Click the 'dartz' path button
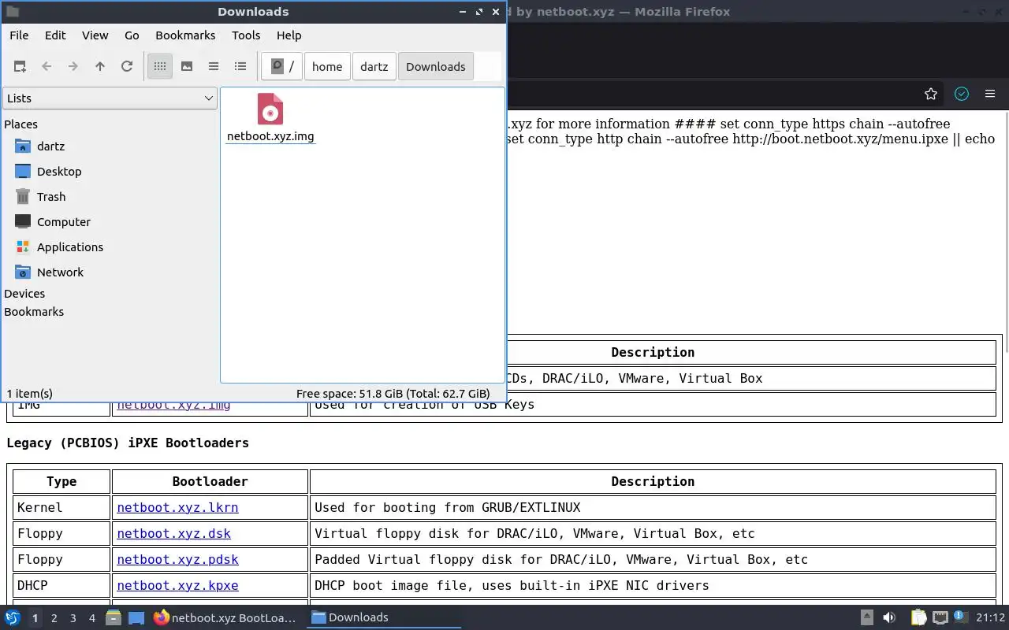Screen dimensions: 1009x630 tap(374, 67)
